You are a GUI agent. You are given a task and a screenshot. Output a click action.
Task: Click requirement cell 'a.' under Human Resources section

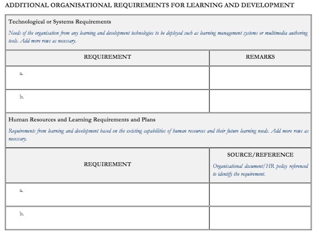click(107, 195)
